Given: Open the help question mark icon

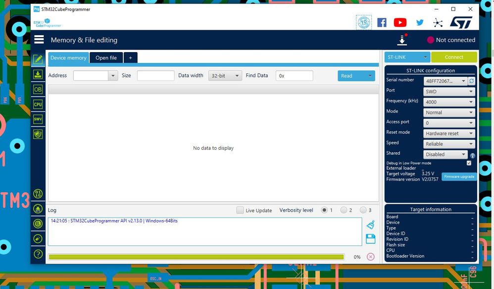Looking at the screenshot, I should click(x=38, y=254).
